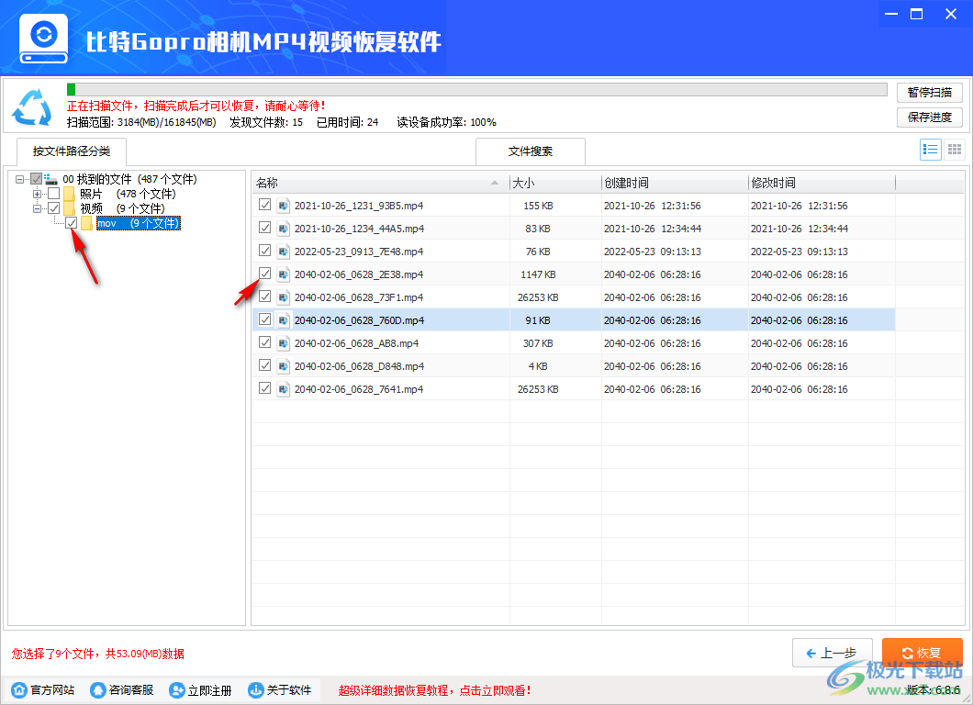This screenshot has height=705, width=973.
Task: Open the 文件搜索 tab
Action: [531, 151]
